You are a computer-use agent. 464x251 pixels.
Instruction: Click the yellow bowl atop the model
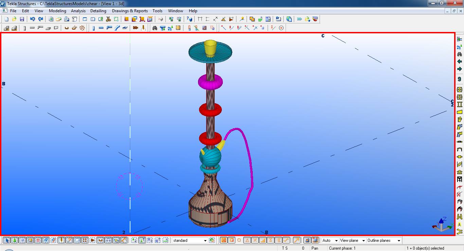click(x=210, y=48)
